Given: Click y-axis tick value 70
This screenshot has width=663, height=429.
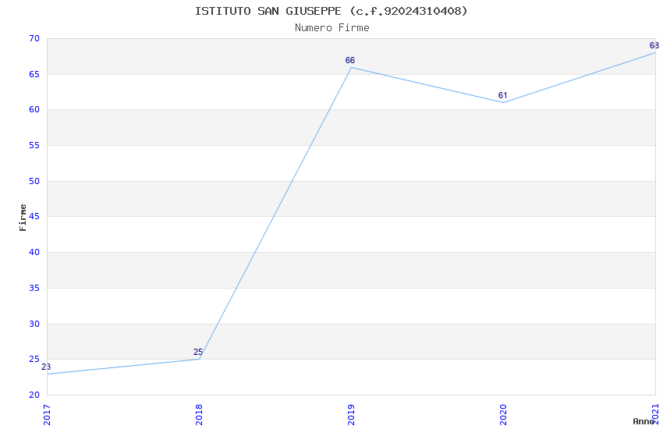Looking at the screenshot, I should coord(34,38).
